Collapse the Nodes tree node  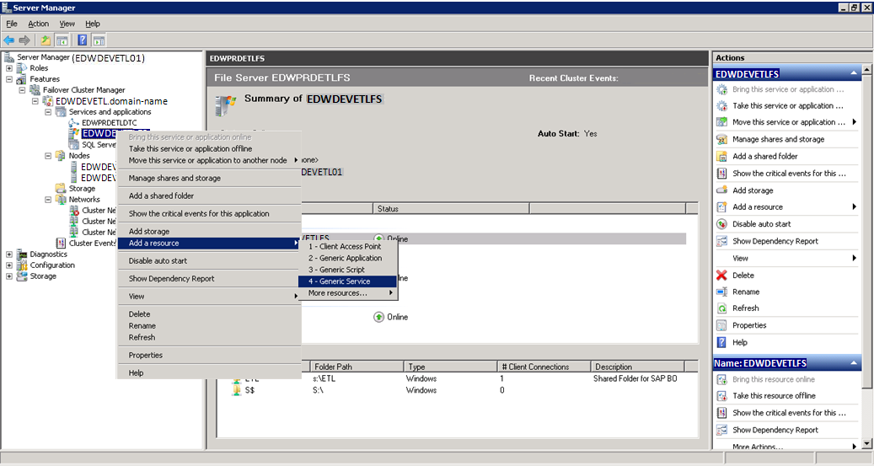point(48,156)
